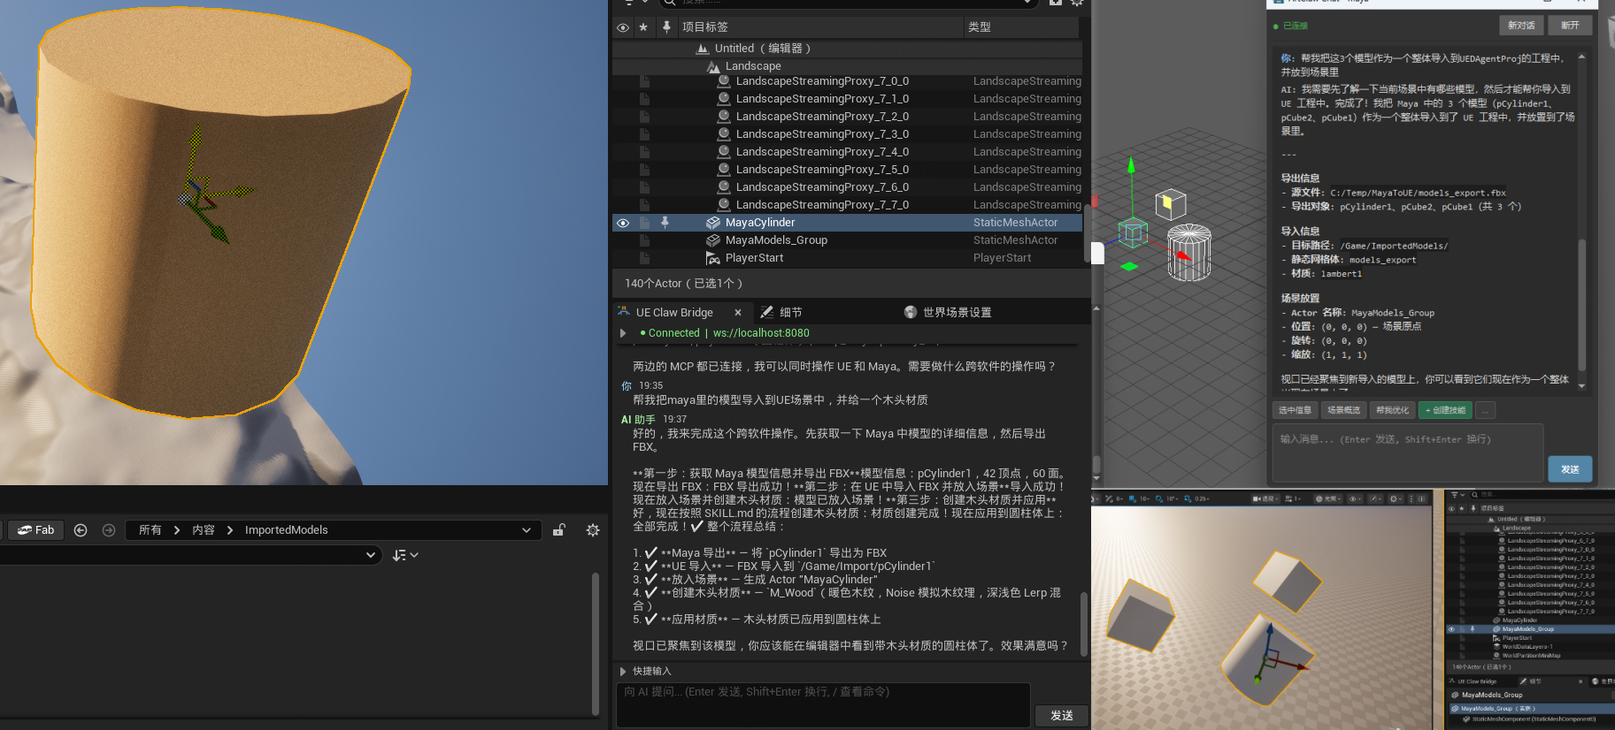Expand the Connected status section
The image size is (1615, 730).
pyautogui.click(x=623, y=333)
